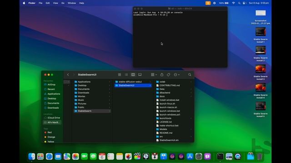Open Applications in Finder sidebar

coord(52,94)
